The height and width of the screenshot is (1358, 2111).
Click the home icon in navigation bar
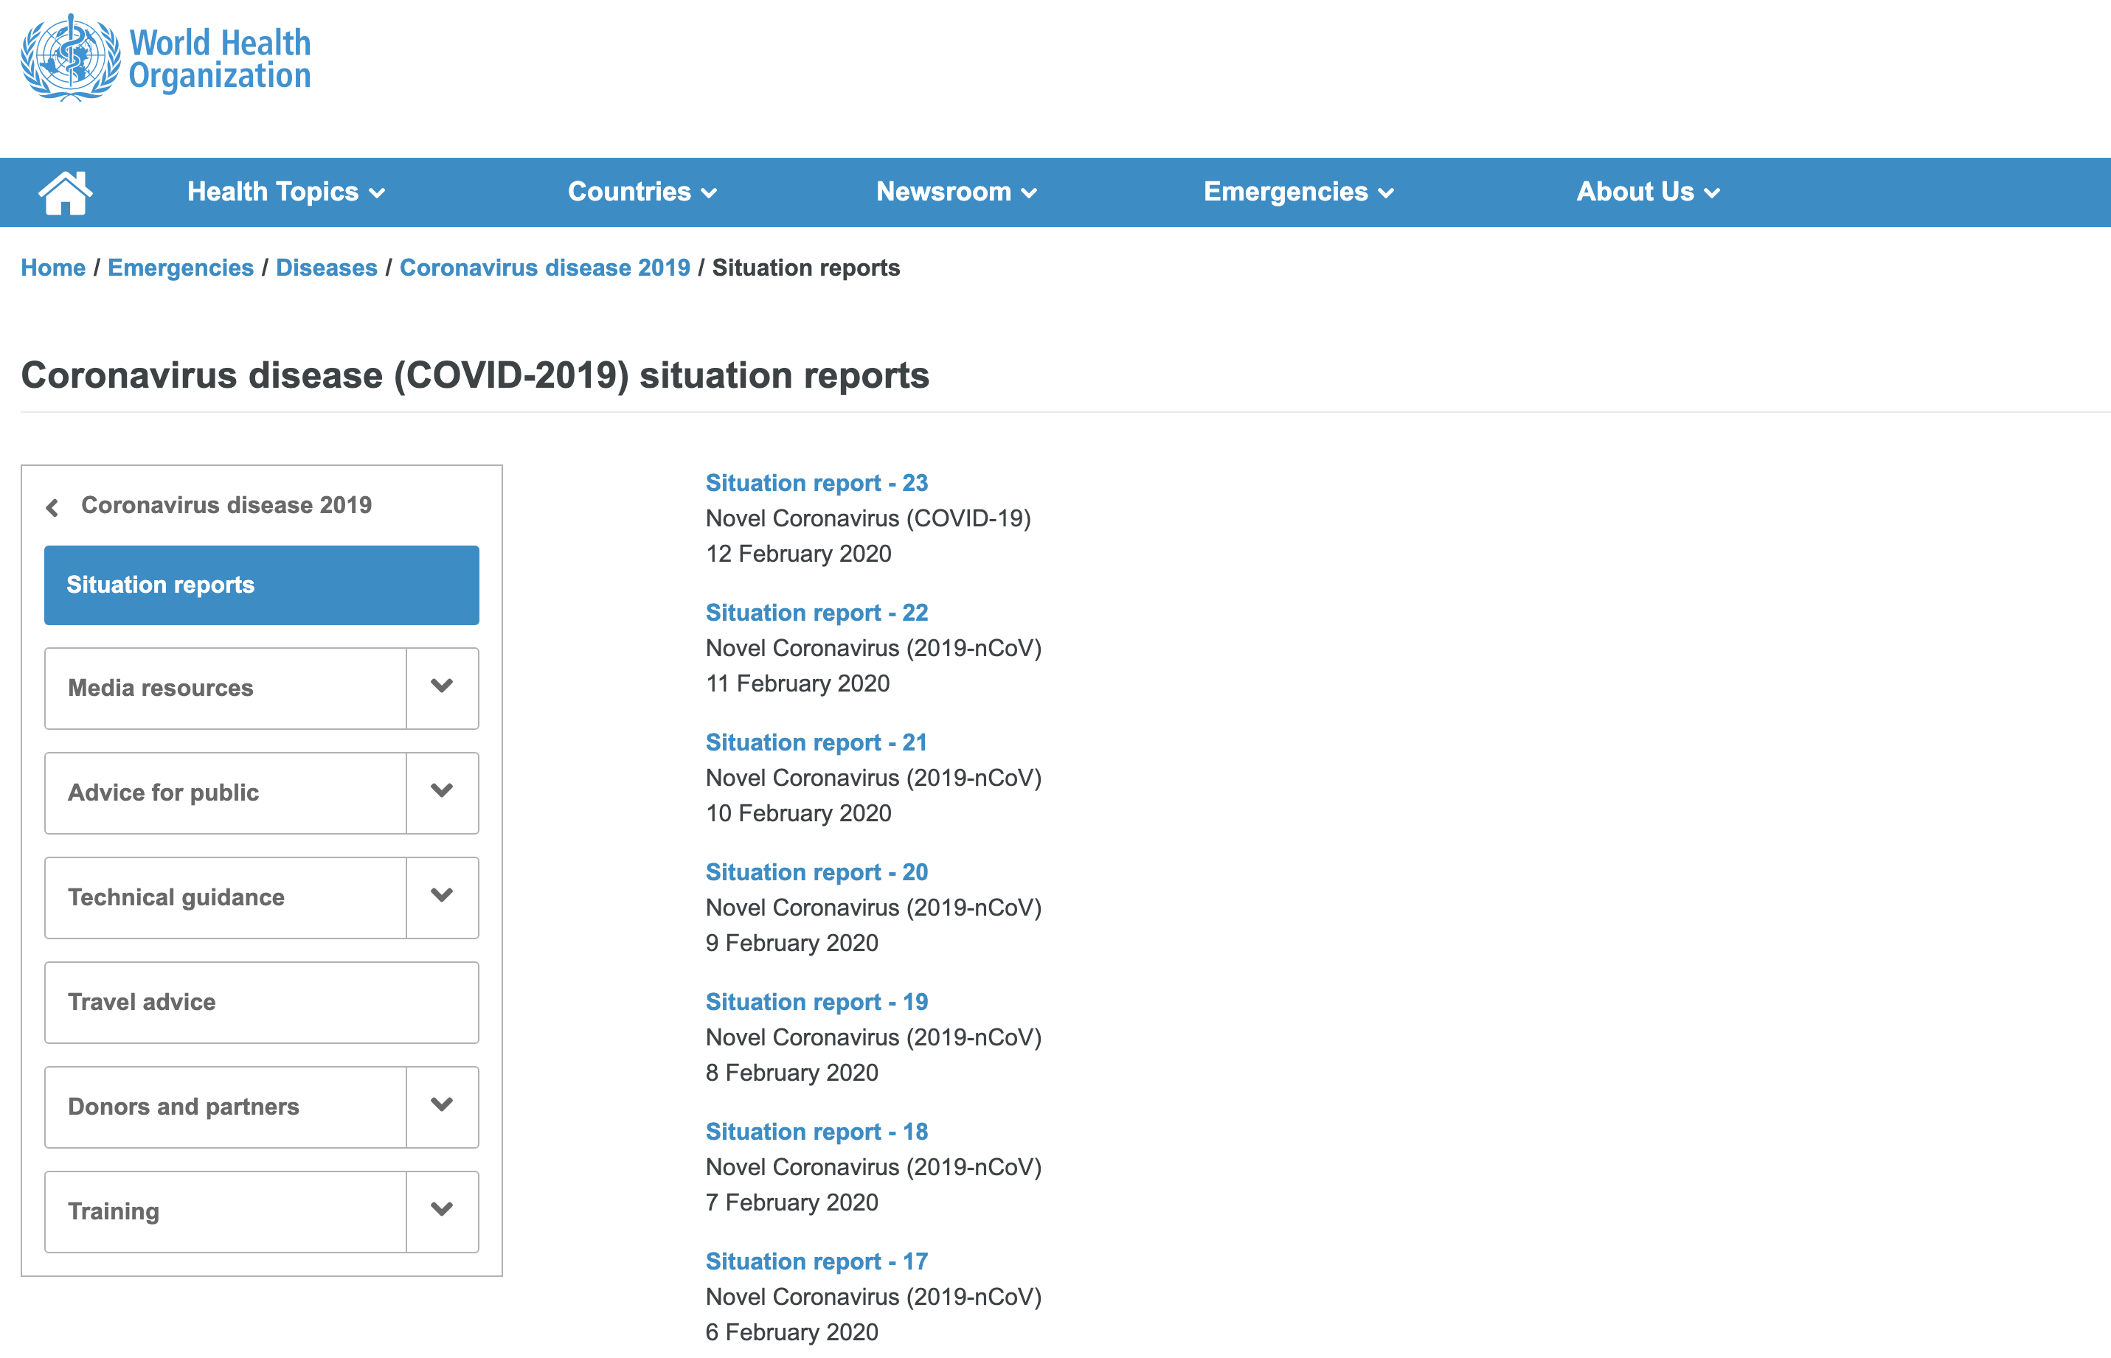[x=66, y=192]
